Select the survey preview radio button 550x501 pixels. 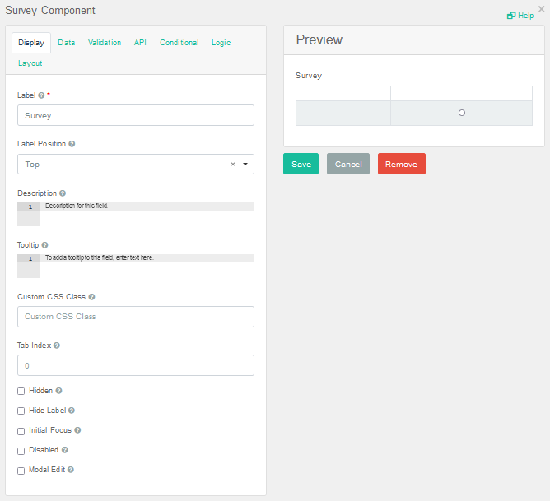[x=461, y=113]
